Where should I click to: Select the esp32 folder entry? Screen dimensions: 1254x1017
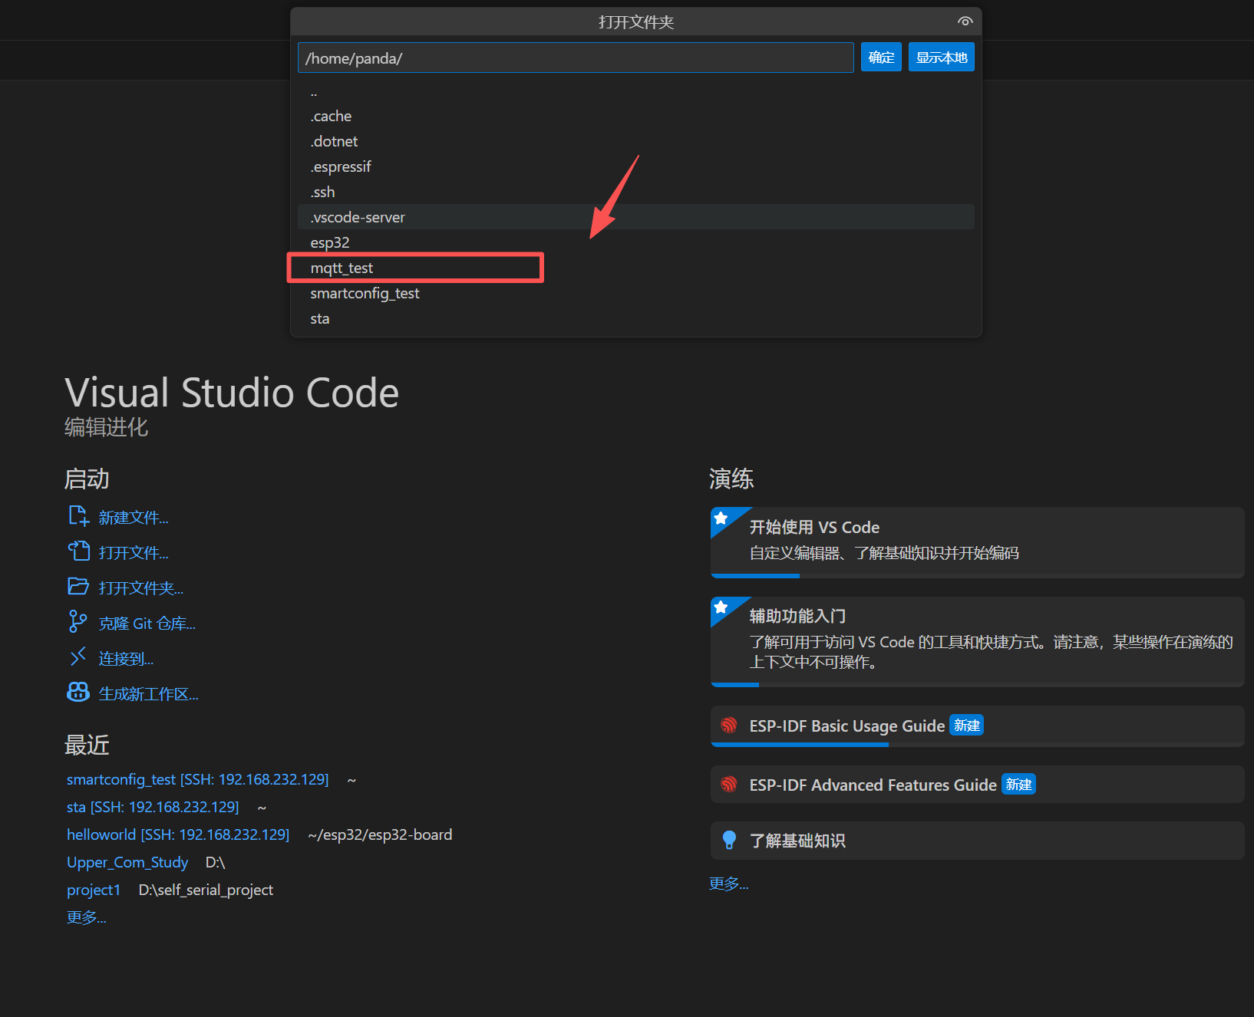click(x=636, y=242)
